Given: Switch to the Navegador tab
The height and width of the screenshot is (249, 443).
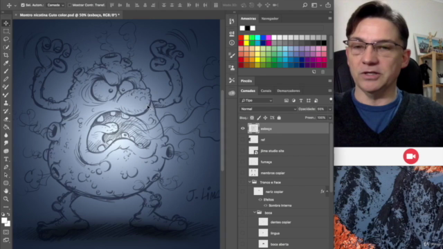Looking at the screenshot, I should pyautogui.click(x=270, y=19).
